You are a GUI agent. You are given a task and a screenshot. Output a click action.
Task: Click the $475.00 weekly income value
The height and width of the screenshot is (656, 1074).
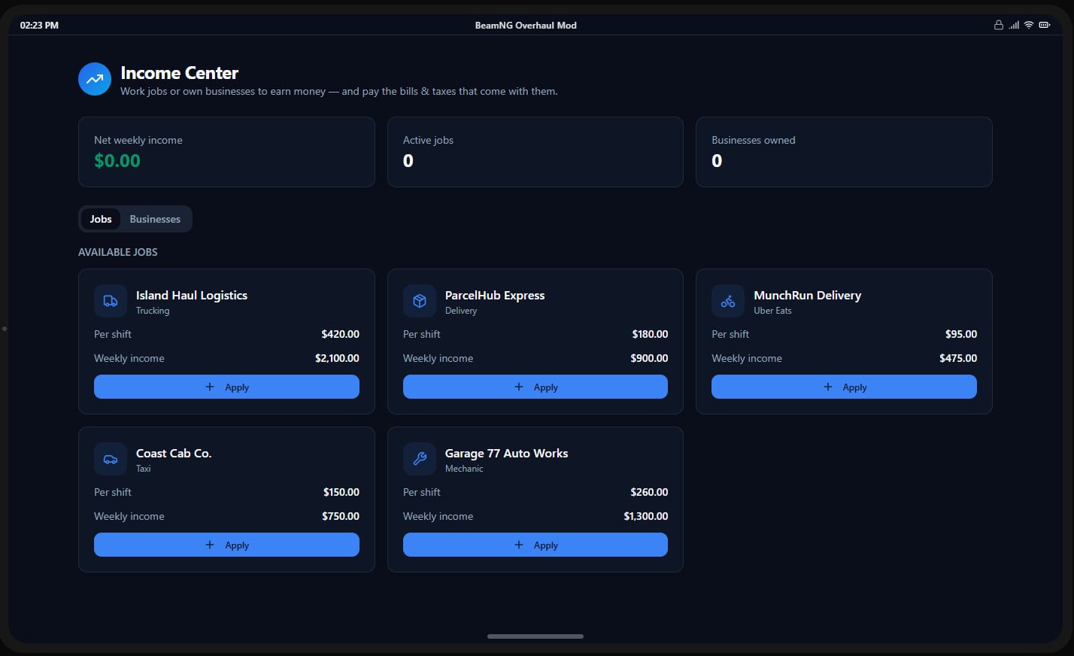tap(958, 358)
